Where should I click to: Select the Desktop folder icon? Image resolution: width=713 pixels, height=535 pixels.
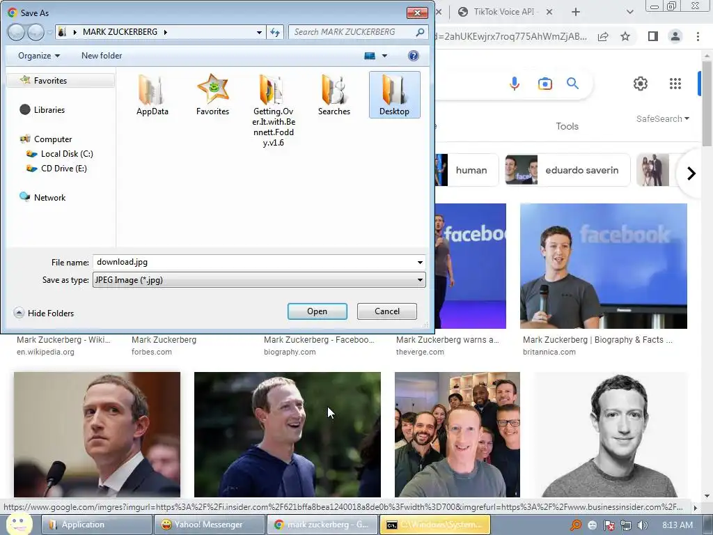click(394, 94)
